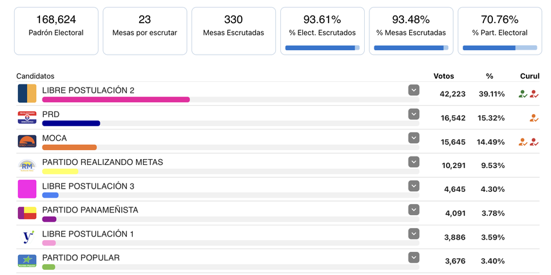Click the Libre Postulación 1 logo

(x=27, y=236)
